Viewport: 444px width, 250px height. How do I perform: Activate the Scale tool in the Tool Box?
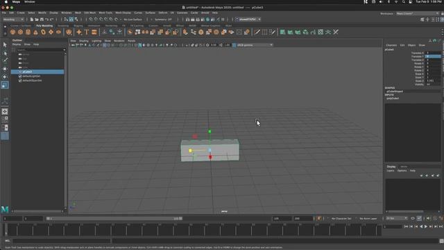pyautogui.click(x=5, y=85)
